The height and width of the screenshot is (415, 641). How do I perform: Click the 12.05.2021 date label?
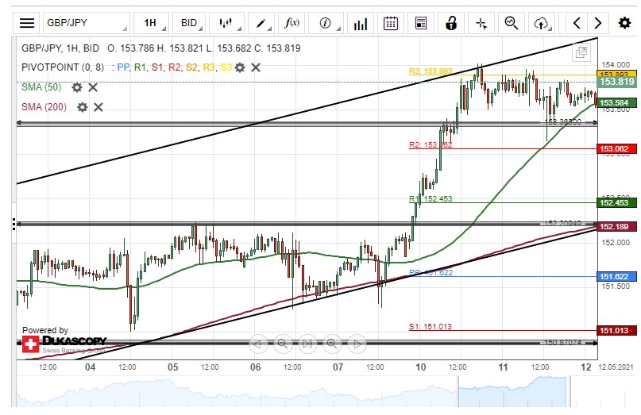coord(616,367)
